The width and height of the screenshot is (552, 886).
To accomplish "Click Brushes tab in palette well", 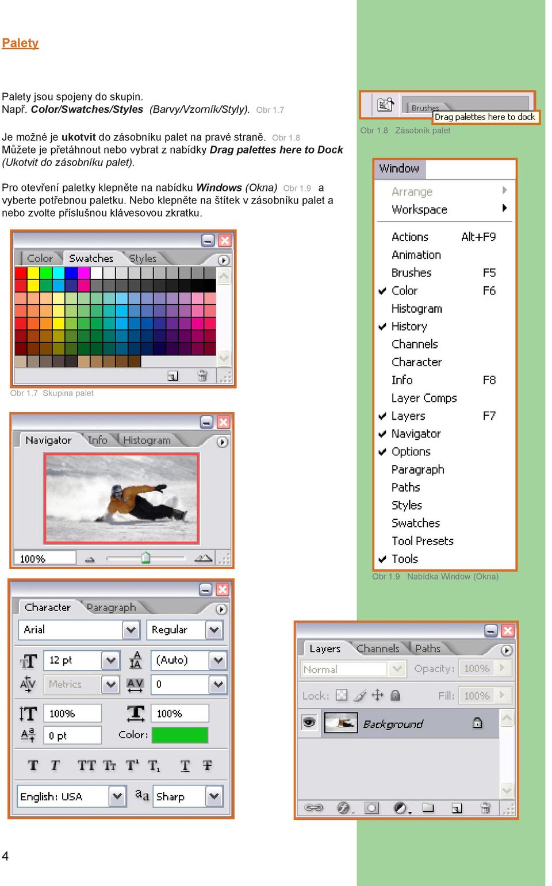I will click(x=425, y=108).
